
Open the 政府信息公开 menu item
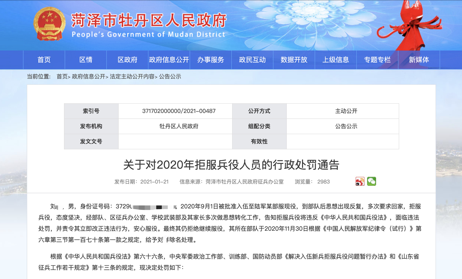tap(168, 60)
